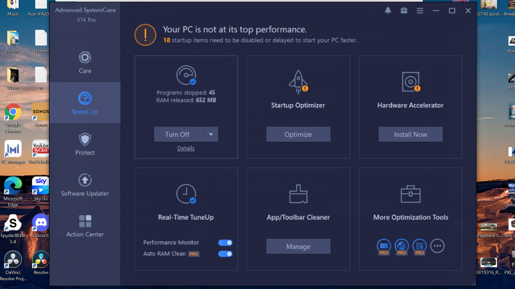Toggle the Performance Monitor switch

coord(225,243)
